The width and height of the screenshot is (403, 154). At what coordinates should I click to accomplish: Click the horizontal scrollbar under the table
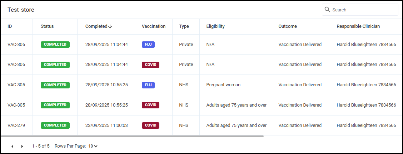pos(132,136)
